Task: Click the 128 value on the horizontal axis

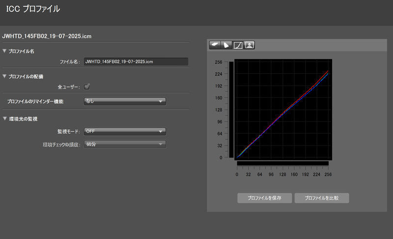Action: [x=282, y=175]
